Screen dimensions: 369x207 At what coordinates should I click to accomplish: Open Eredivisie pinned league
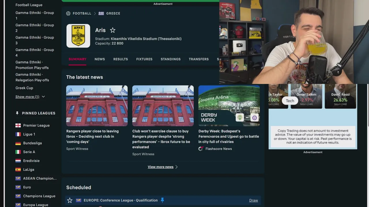pos(31,161)
